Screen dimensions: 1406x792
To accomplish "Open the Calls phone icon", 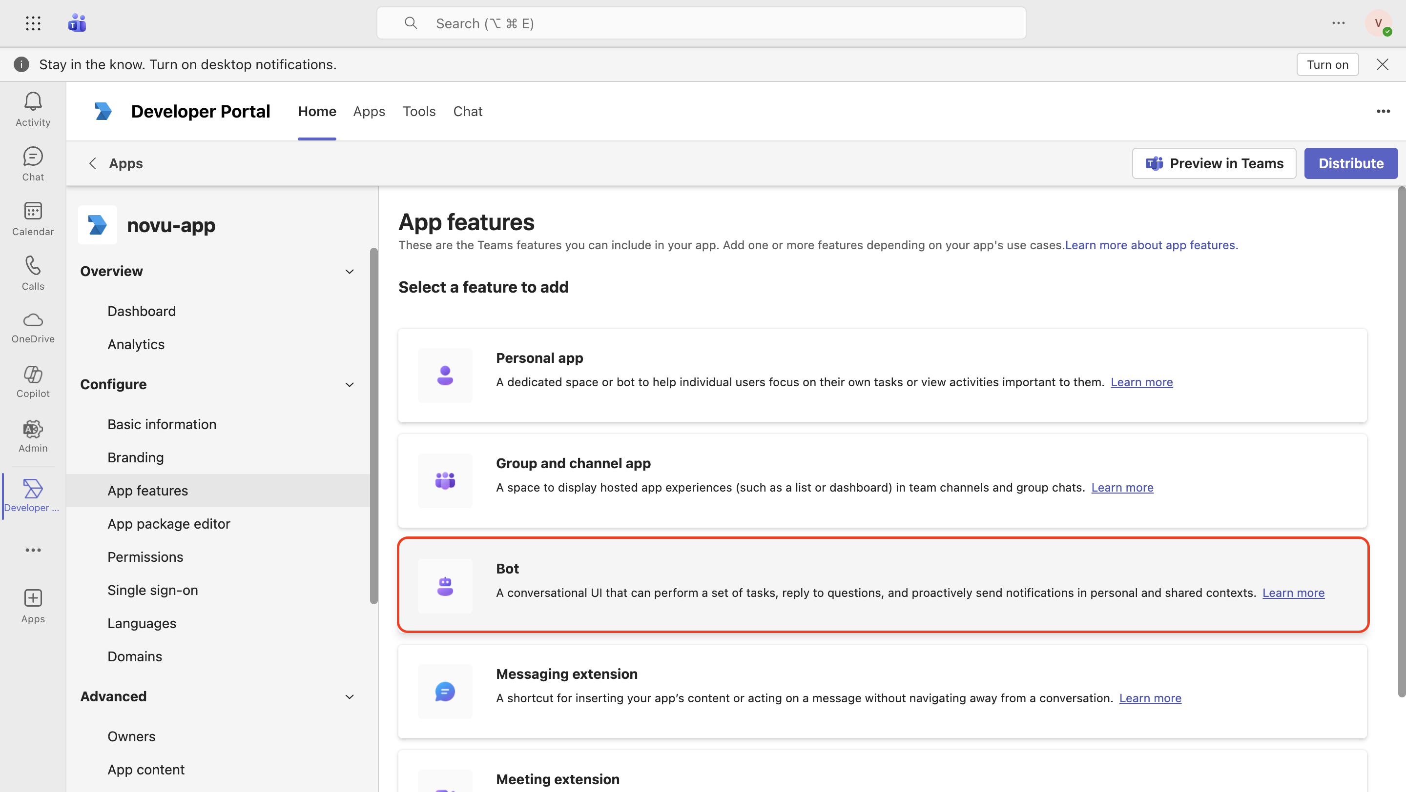I will pos(33,273).
